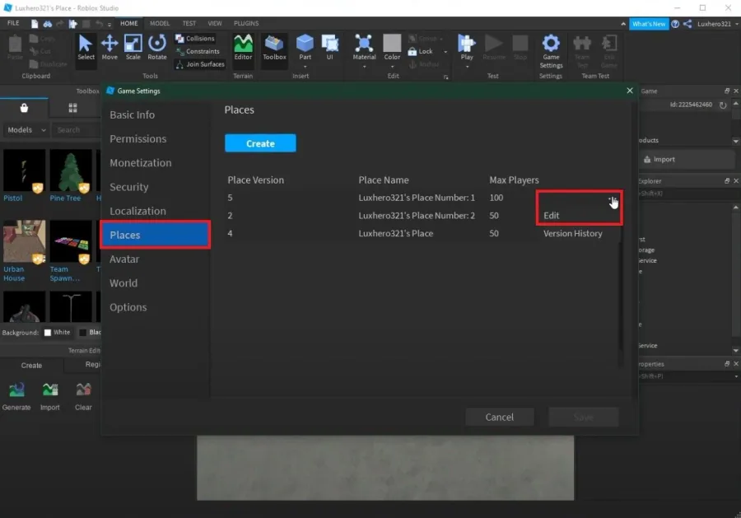Switch to the PLUGINS ribbon tab
Screen dimensions: 741x518
coord(246,23)
